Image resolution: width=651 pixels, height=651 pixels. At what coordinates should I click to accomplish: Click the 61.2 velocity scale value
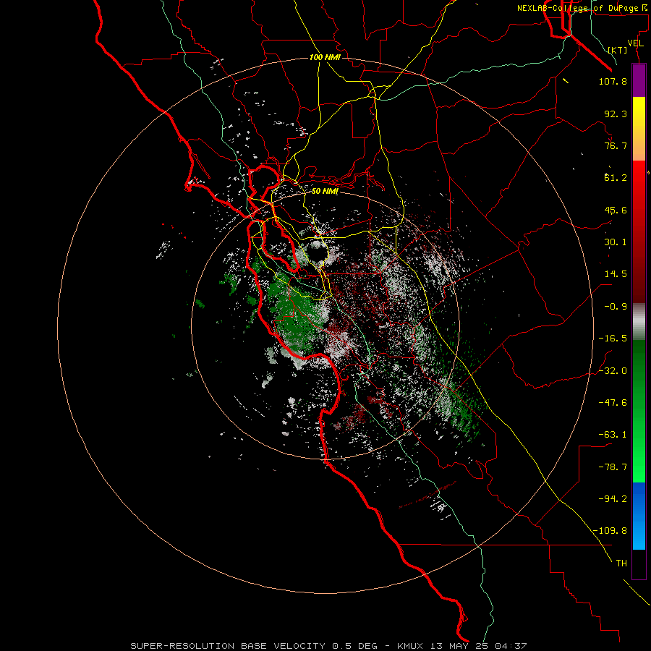(x=616, y=178)
